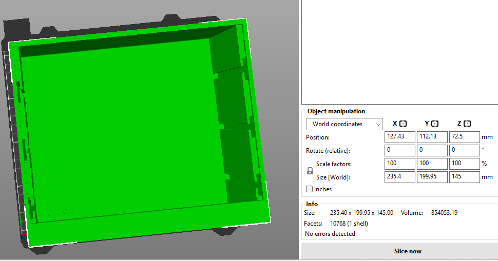Click the Size X field showing 235.4

pos(399,177)
